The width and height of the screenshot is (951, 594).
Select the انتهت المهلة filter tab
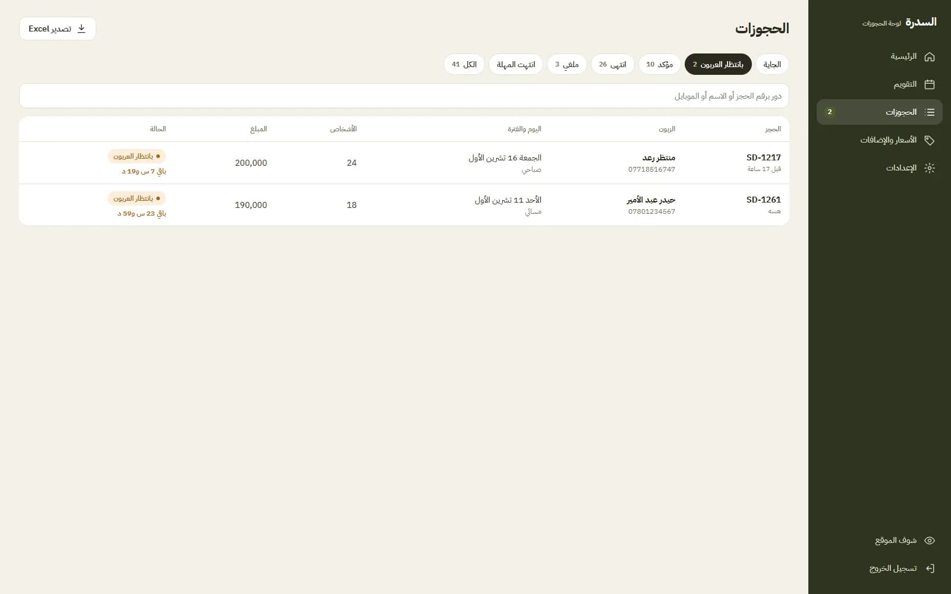coord(516,64)
